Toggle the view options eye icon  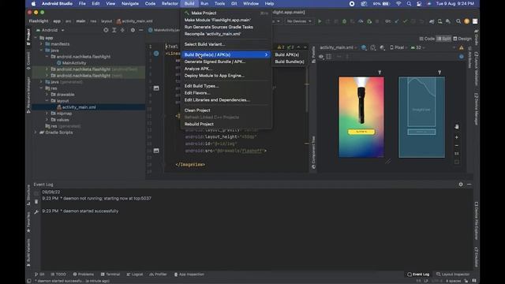[x=321, y=56]
